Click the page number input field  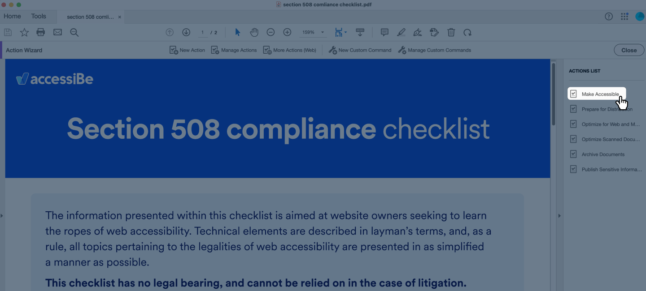click(x=202, y=32)
